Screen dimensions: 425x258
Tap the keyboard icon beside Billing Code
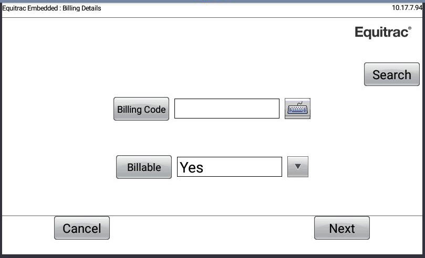297,109
